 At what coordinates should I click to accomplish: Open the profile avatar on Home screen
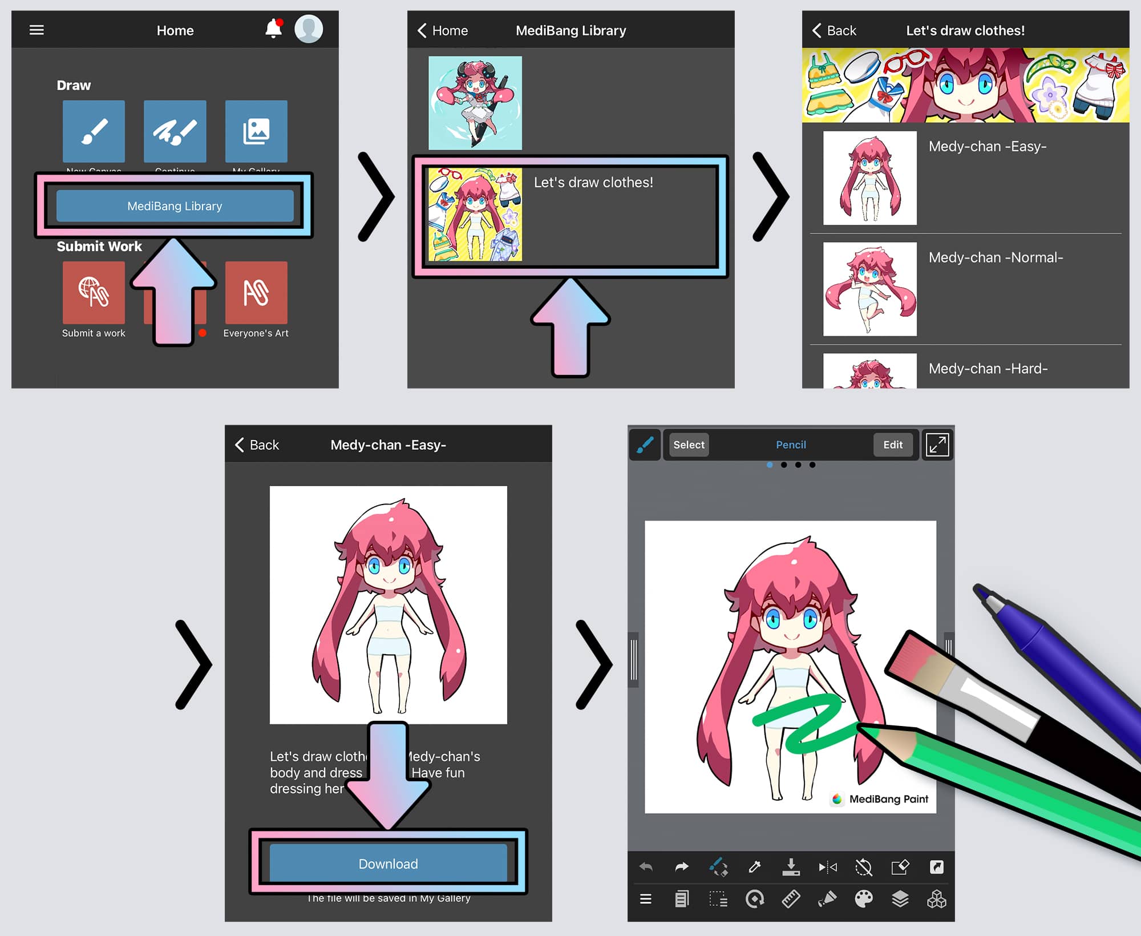pyautogui.click(x=309, y=29)
